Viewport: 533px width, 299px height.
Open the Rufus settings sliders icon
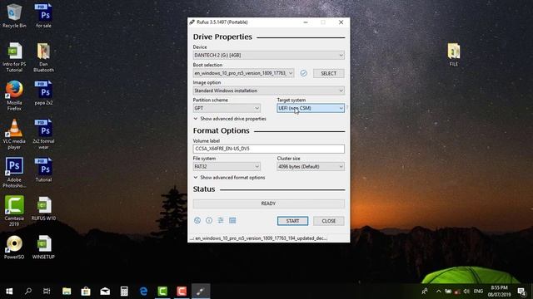[221, 220]
